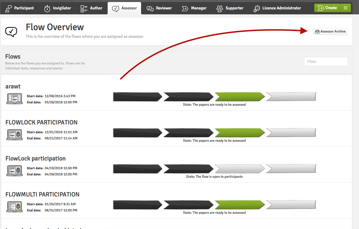Image resolution: width=359 pixels, height=229 pixels.
Task: Click the checklist lock icon for FLOWMULTI PARTICIPATION
Action: [14, 207]
